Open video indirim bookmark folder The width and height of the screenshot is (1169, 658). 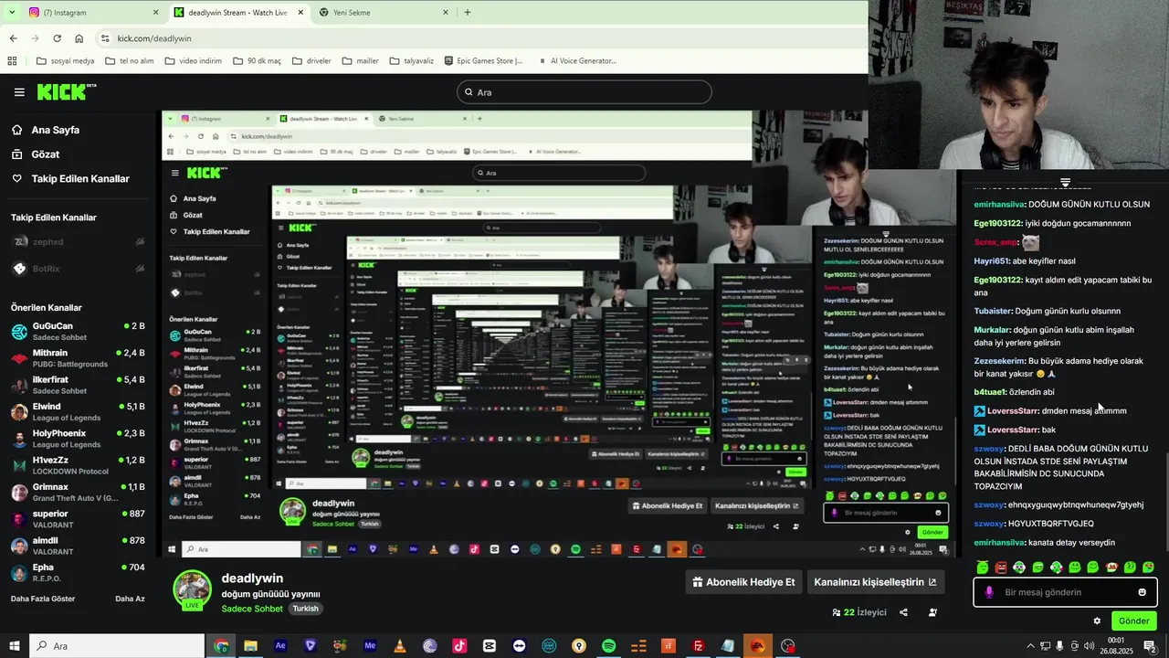click(193, 61)
